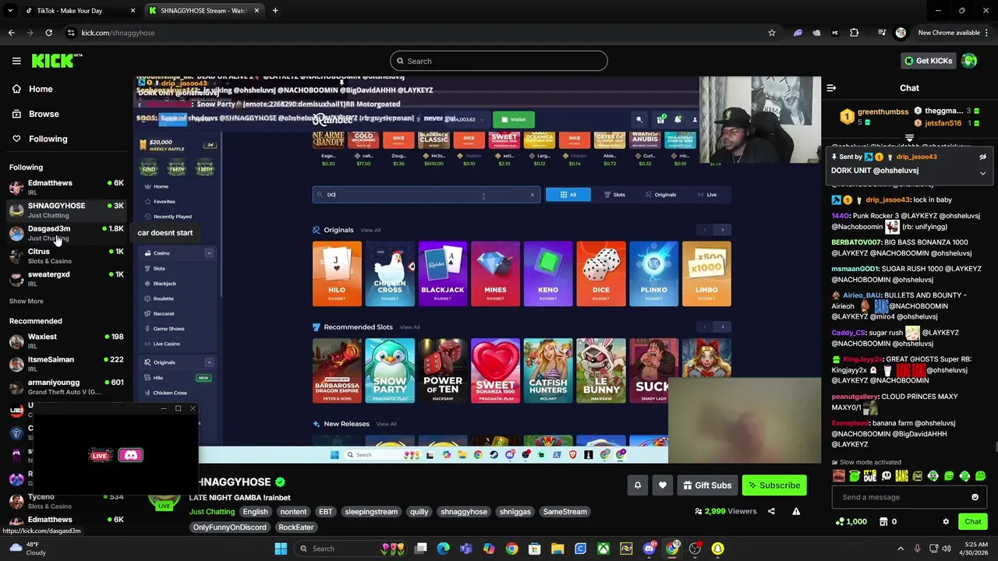Expand followed channels with Show more

(26, 301)
